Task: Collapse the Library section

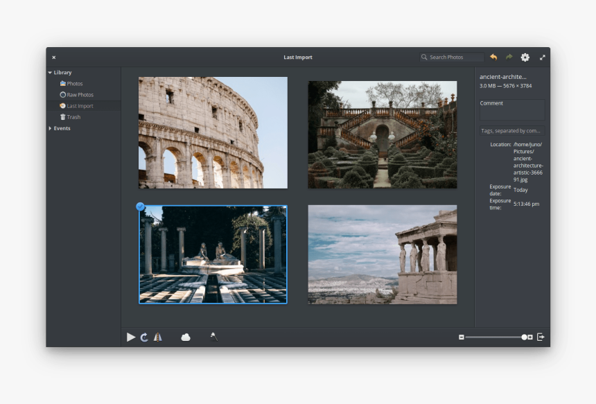Action: click(x=51, y=72)
